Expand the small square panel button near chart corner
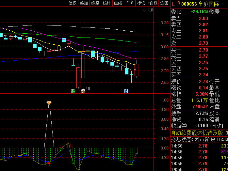The height and width of the screenshot is (171, 228). click(150, 10)
